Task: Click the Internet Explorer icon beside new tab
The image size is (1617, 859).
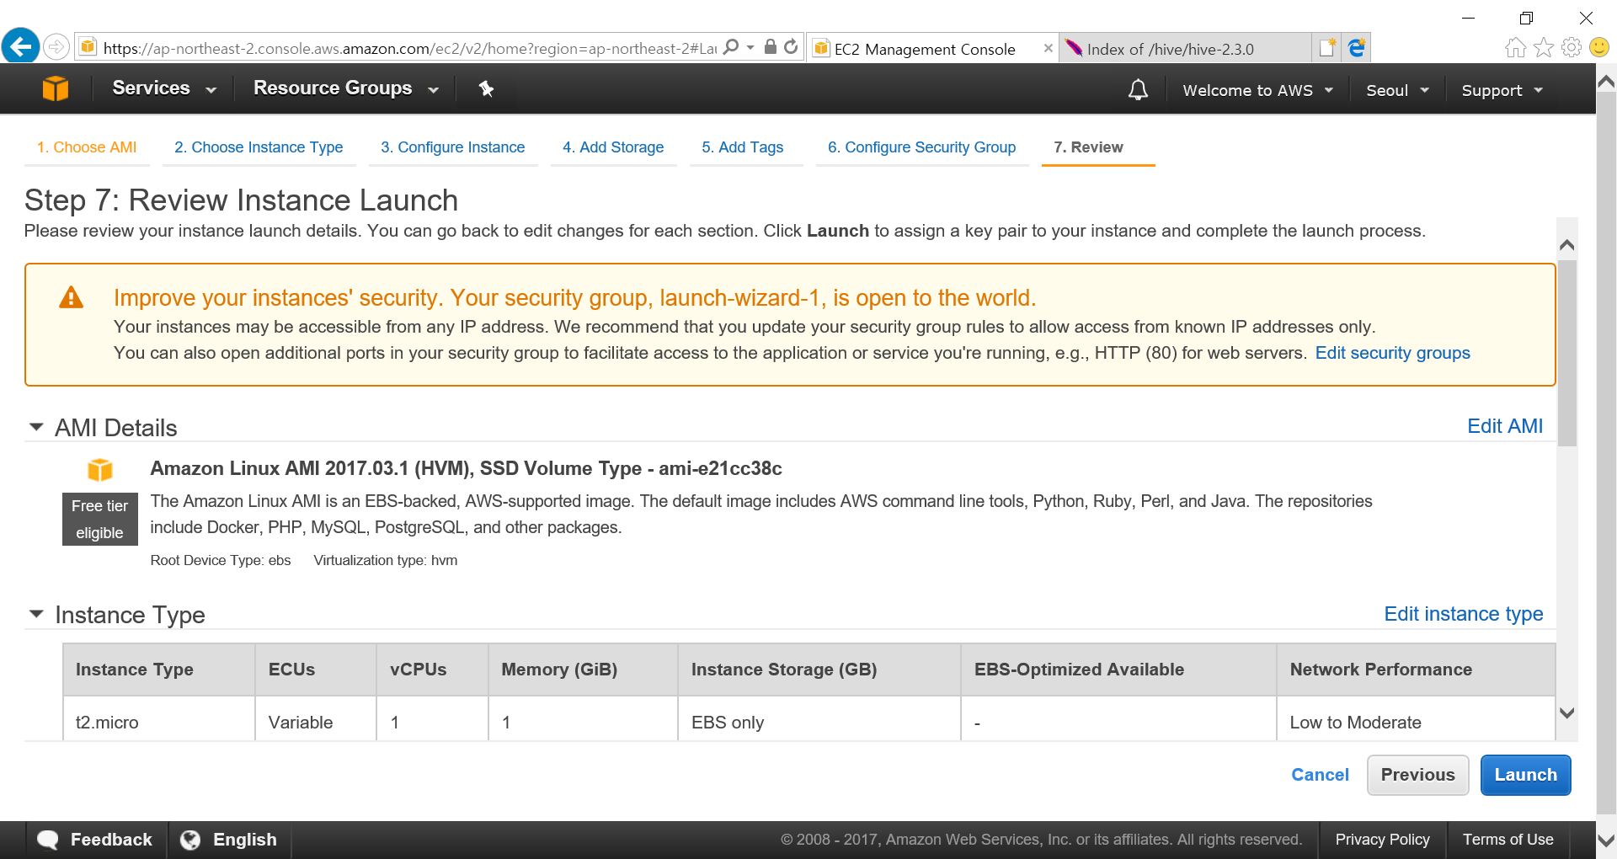Action: pos(1357,48)
